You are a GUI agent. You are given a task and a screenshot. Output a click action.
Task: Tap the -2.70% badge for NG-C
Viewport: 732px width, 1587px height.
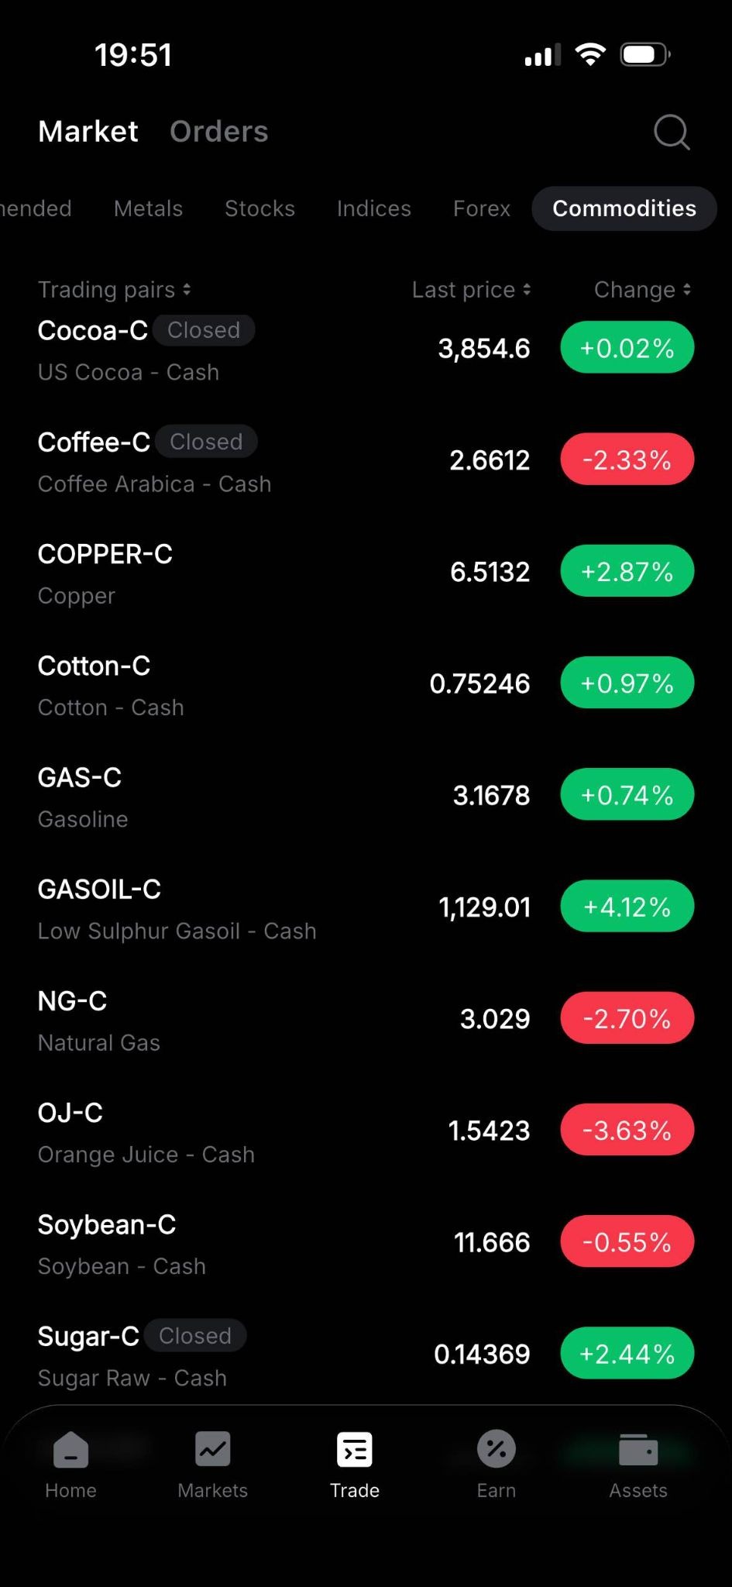tap(627, 1018)
